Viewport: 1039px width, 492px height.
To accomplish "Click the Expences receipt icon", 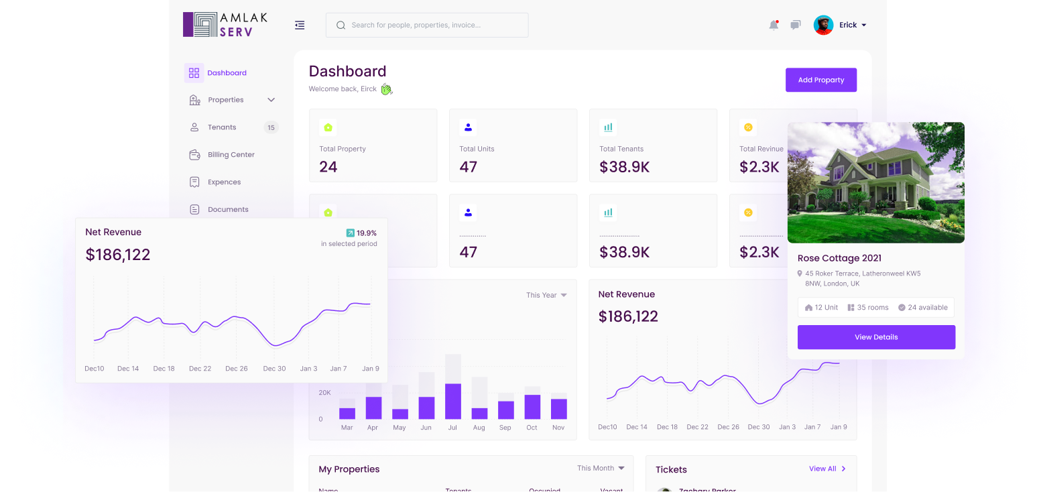I will pyautogui.click(x=195, y=182).
